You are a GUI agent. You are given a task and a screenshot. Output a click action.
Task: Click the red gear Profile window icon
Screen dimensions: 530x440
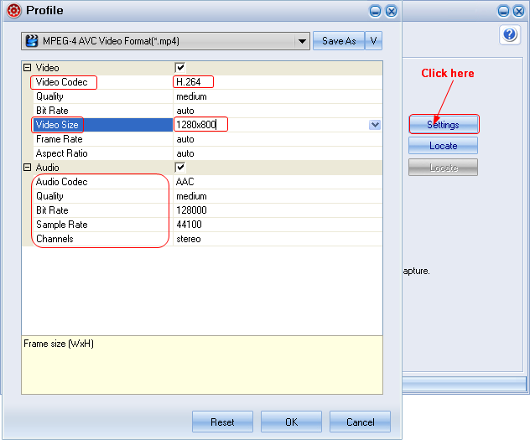tap(14, 10)
